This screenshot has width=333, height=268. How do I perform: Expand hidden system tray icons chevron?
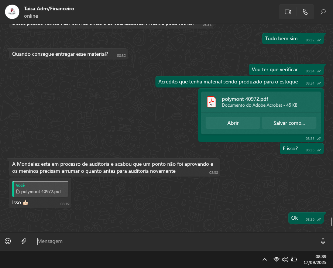coord(265,260)
